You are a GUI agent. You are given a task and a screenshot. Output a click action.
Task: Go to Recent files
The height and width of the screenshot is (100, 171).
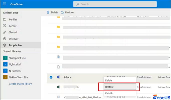click(13, 26)
